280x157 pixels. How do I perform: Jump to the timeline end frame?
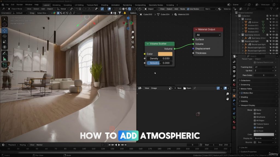pos(126,145)
